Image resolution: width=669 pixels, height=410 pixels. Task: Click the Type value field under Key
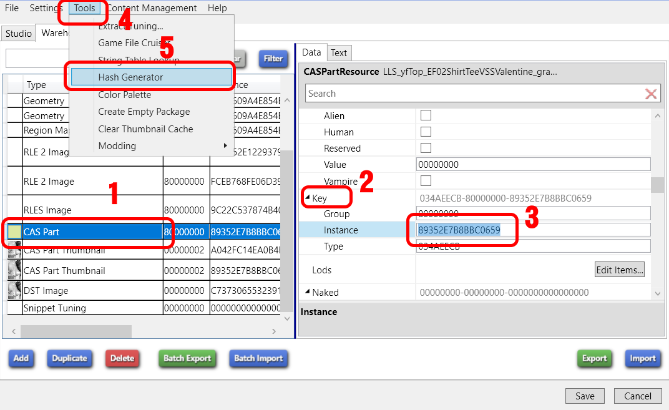[534, 246]
